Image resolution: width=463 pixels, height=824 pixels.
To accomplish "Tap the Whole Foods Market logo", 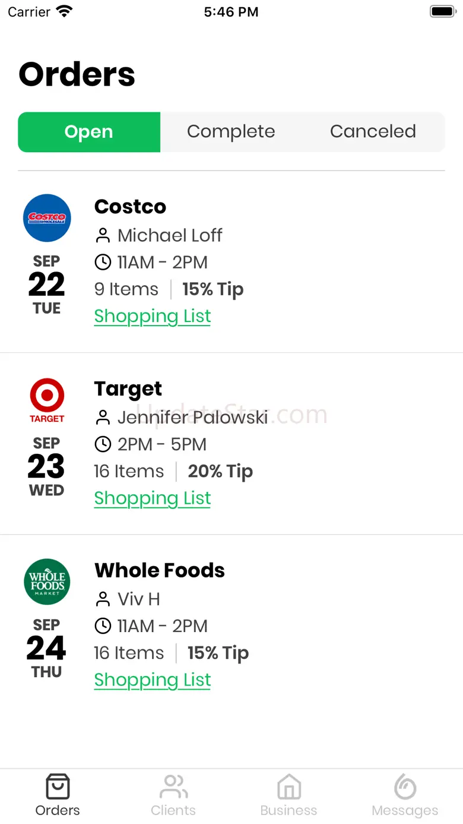I will point(47,582).
